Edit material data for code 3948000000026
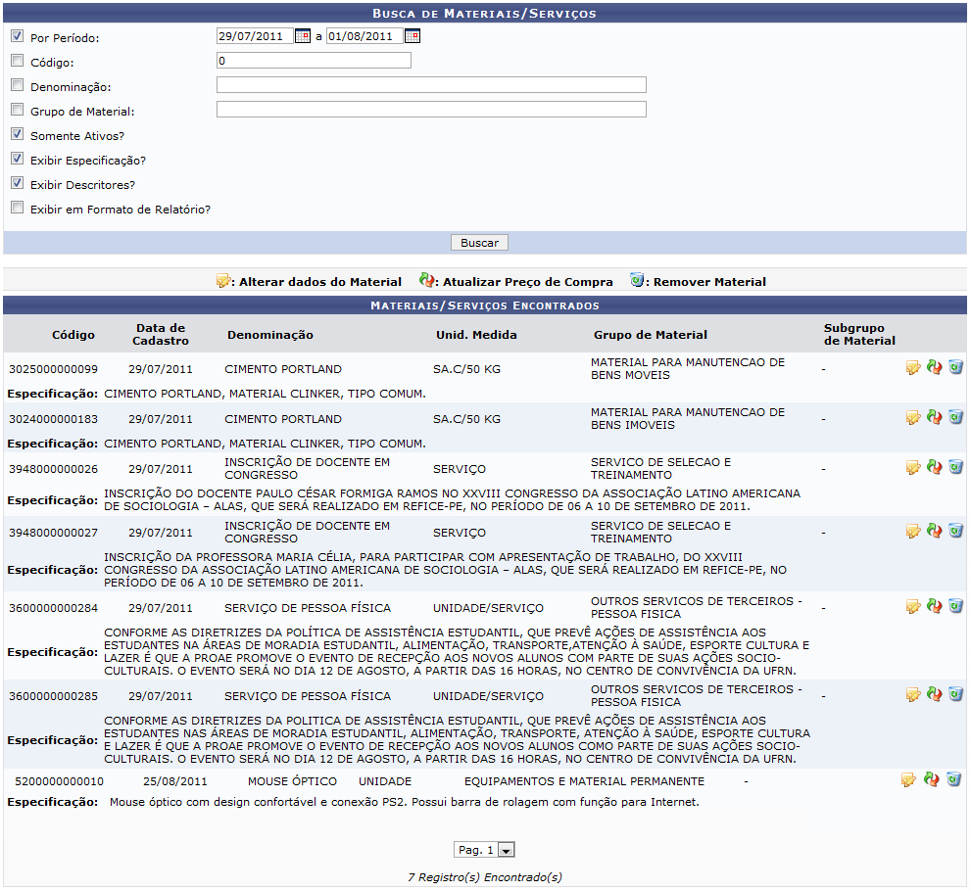The height and width of the screenshot is (891, 971). pos(913,468)
